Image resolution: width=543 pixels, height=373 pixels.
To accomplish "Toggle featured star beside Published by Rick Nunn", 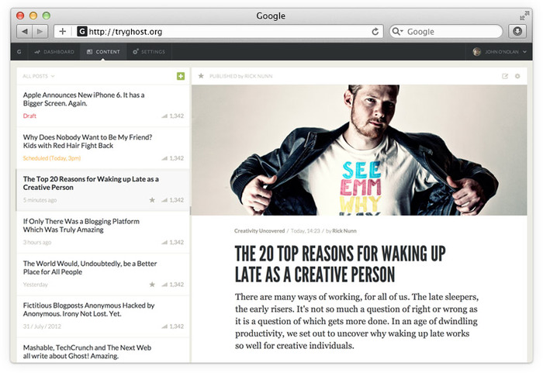I will pyautogui.click(x=201, y=76).
